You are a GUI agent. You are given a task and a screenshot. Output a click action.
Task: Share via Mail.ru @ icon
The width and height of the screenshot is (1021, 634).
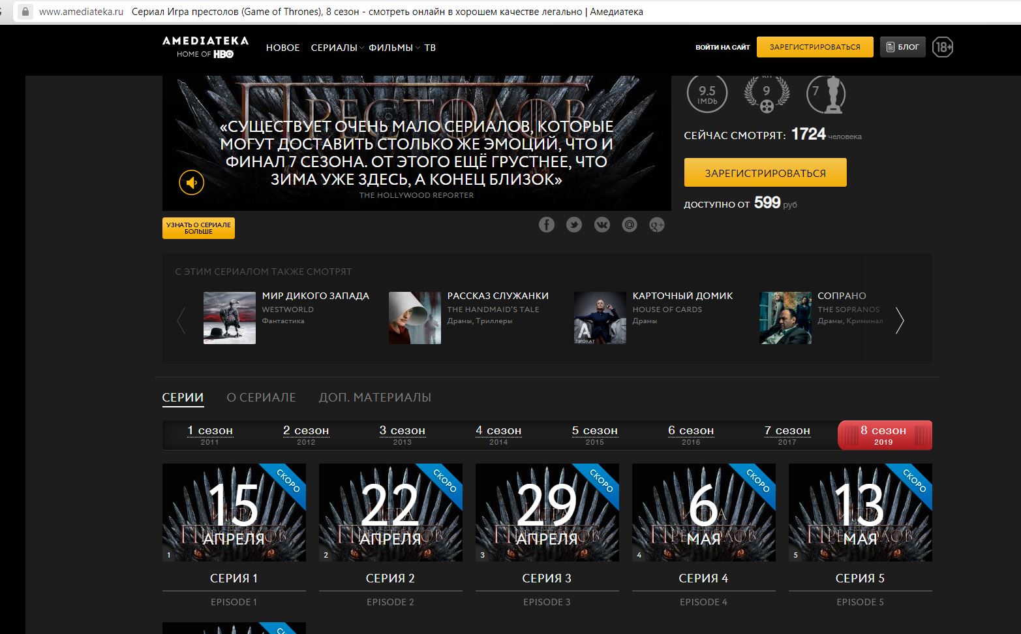click(x=630, y=225)
